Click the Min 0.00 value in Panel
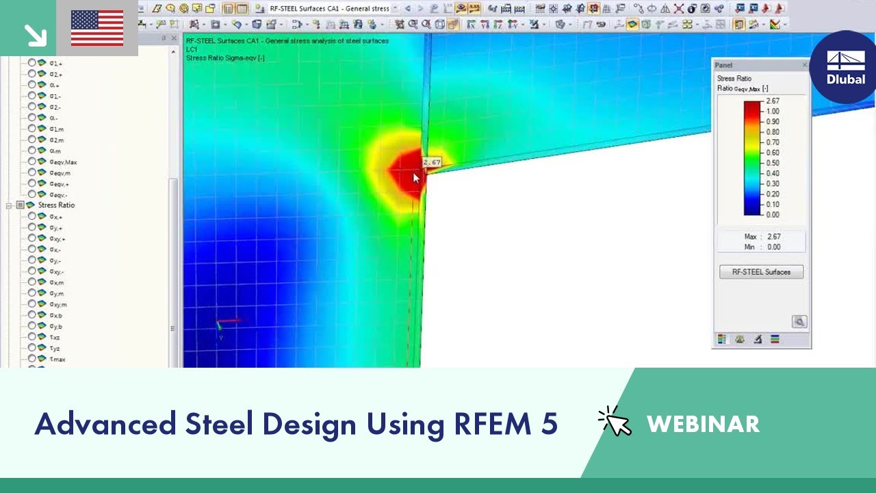This screenshot has width=876, height=493. (x=774, y=247)
